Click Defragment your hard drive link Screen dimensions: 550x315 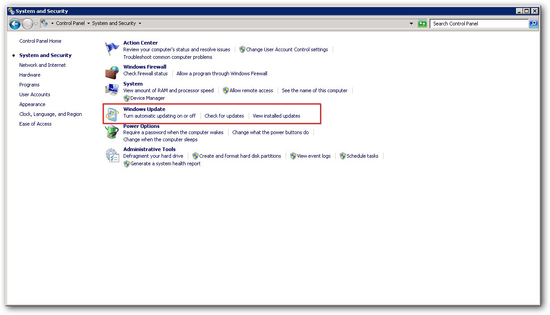tap(153, 156)
